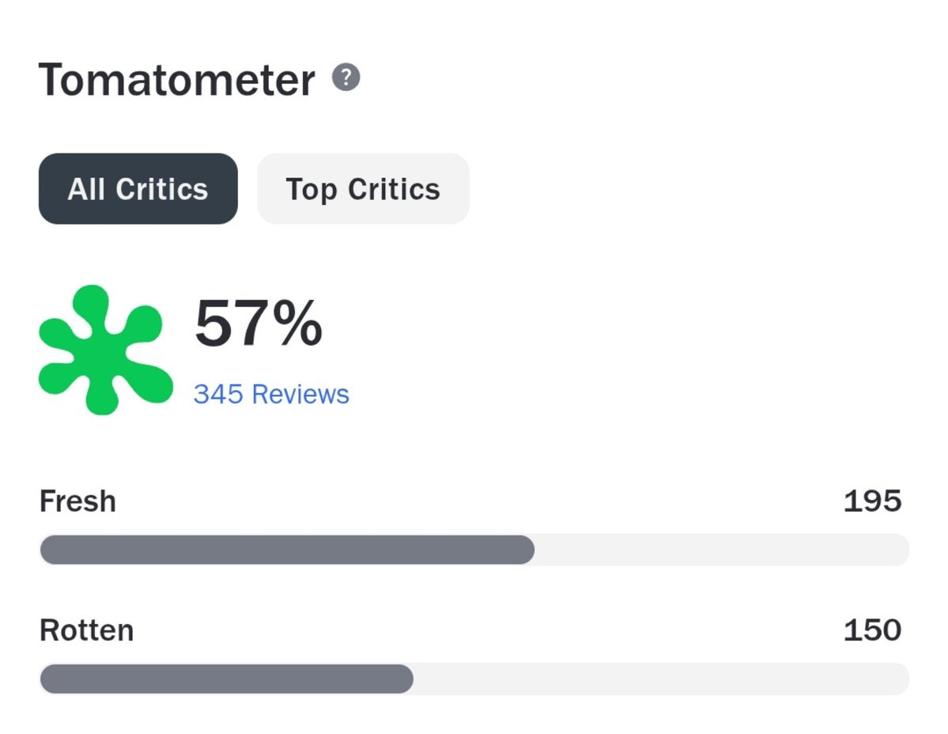Click the word Reviews under the score

300,394
